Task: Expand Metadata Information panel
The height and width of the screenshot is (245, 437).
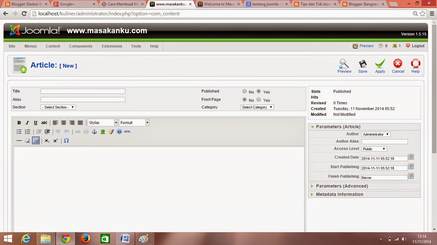Action: tap(364, 194)
